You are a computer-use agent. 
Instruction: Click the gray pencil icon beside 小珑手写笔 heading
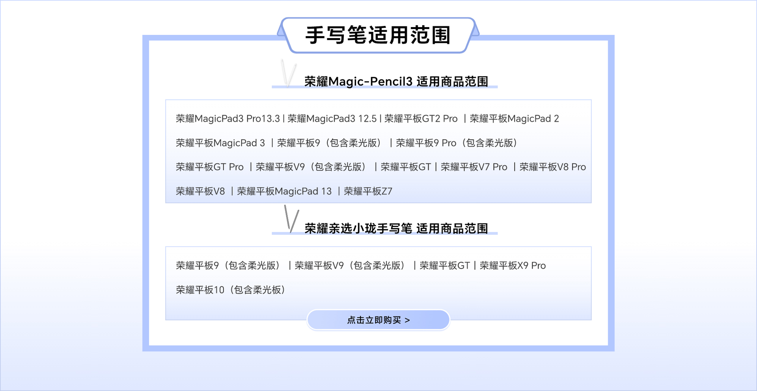point(291,219)
